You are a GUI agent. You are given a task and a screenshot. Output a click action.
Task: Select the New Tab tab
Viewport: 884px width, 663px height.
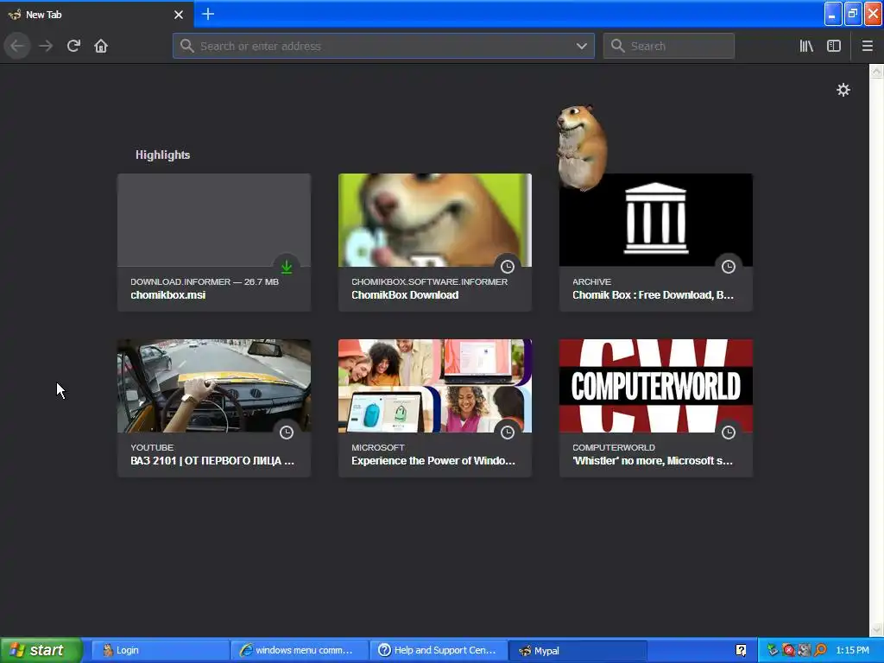[97, 14]
